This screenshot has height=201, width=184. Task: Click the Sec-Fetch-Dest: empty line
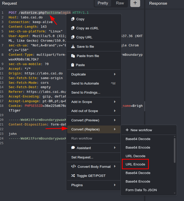[30, 87]
